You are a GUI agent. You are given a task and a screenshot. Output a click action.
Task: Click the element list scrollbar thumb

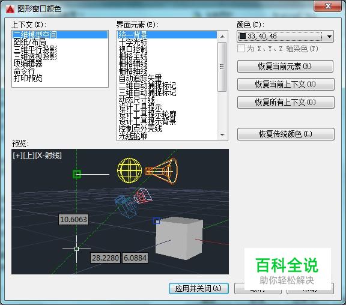222,67
